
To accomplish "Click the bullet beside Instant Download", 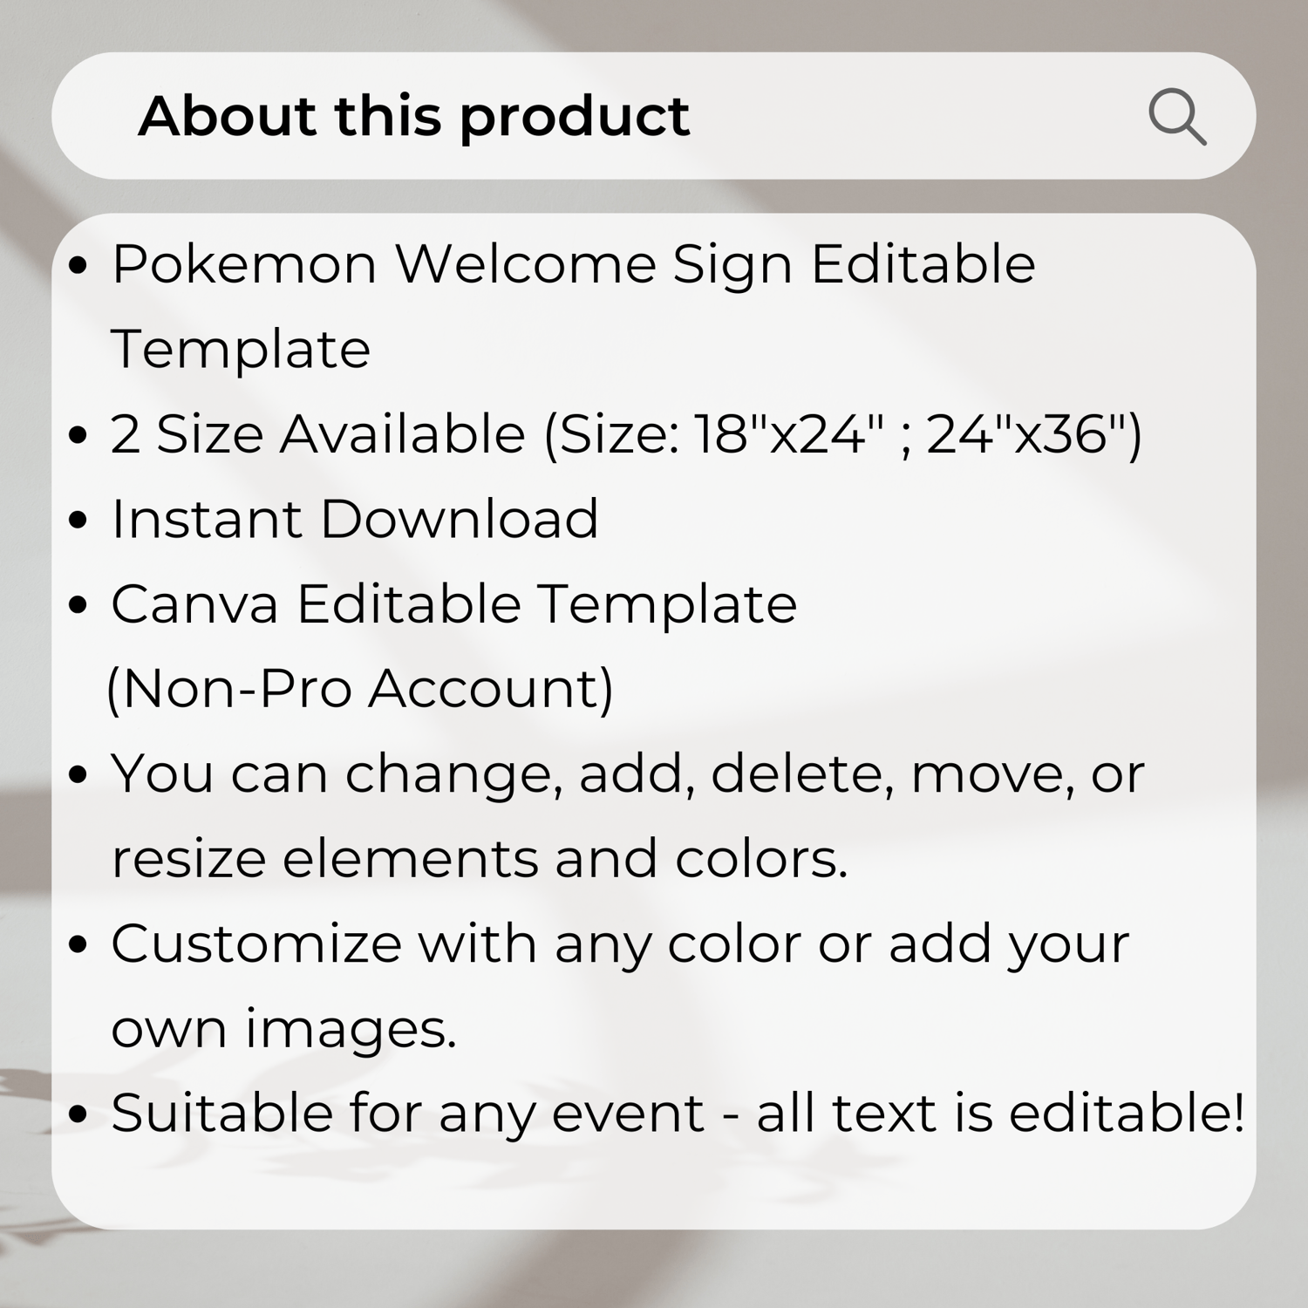I will point(78,521).
